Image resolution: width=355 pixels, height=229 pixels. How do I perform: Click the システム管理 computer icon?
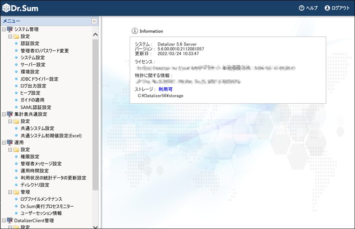(x=10, y=29)
